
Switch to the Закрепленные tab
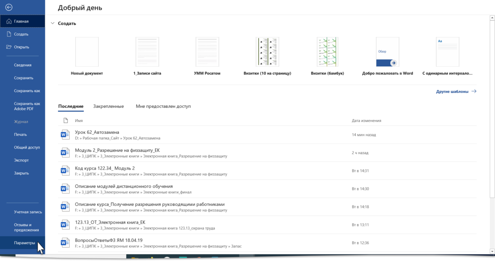click(108, 106)
